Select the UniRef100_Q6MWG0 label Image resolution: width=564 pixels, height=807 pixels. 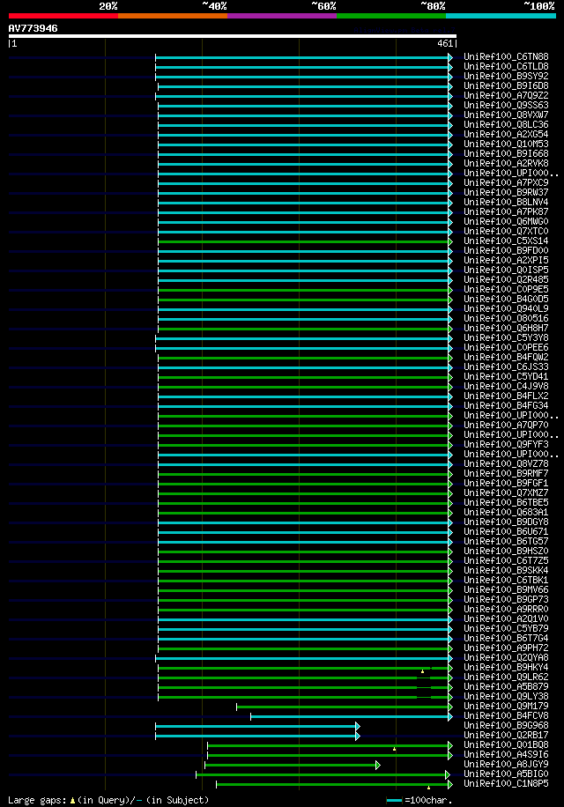(x=506, y=222)
